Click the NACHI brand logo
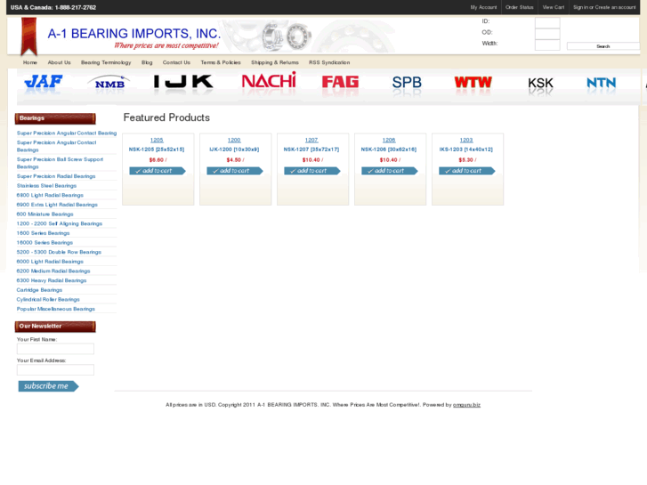 tap(269, 80)
